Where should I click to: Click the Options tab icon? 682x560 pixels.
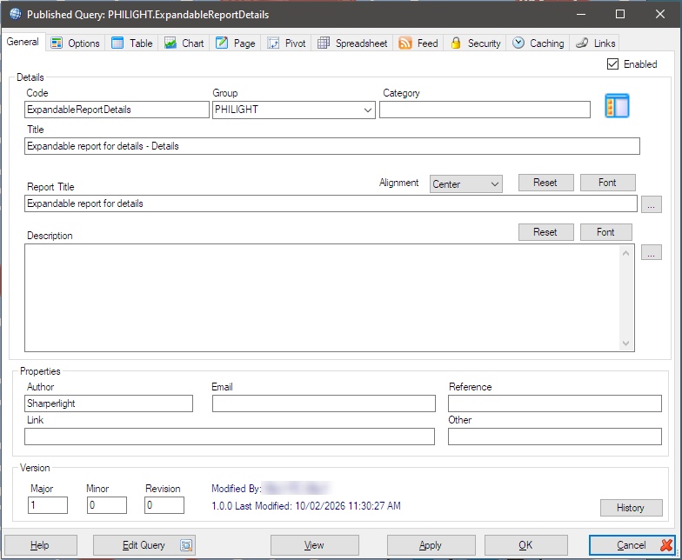57,43
